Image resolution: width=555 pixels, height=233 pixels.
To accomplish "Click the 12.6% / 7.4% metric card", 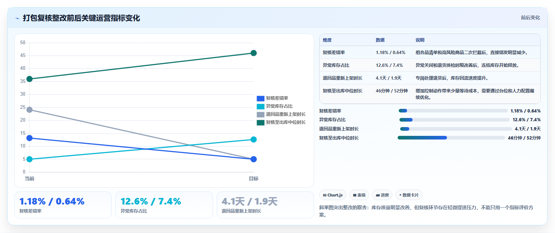I will pos(164,205).
